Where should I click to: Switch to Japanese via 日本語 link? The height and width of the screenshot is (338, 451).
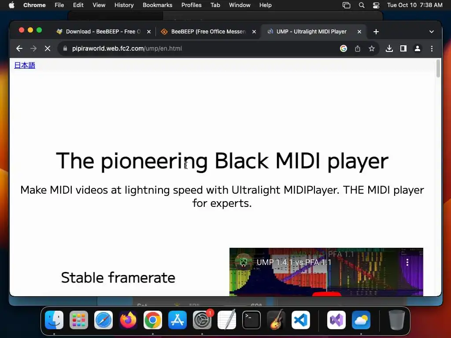click(25, 65)
